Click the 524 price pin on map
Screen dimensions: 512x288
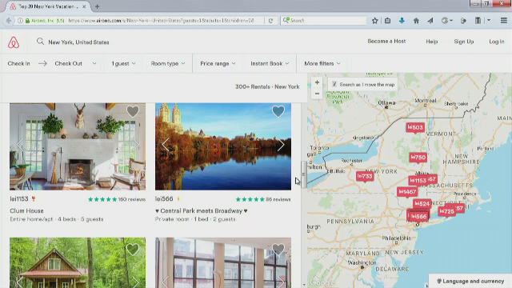[422, 204]
